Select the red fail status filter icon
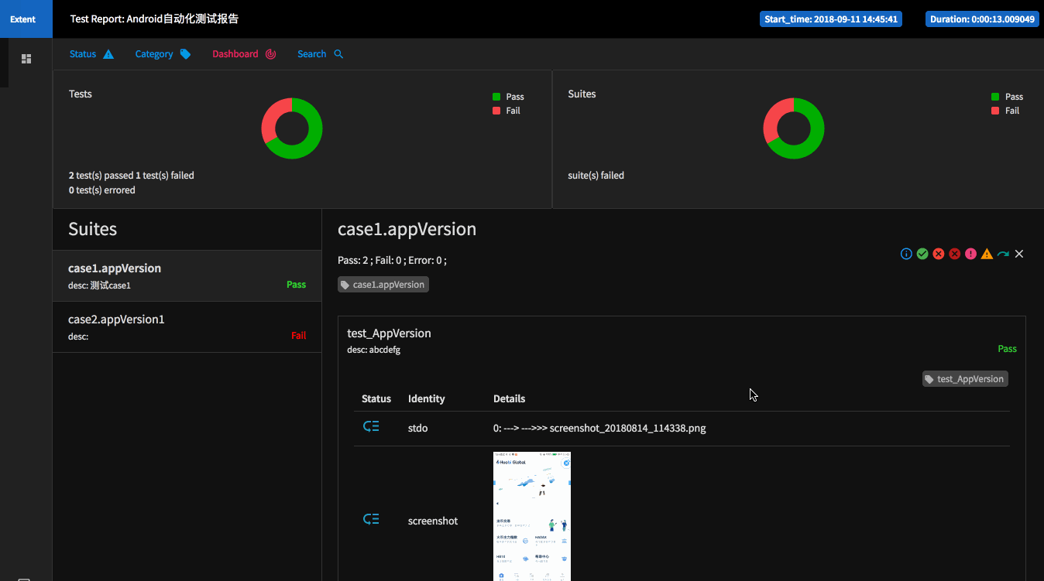Image resolution: width=1044 pixels, height=581 pixels. pyautogui.click(x=939, y=254)
